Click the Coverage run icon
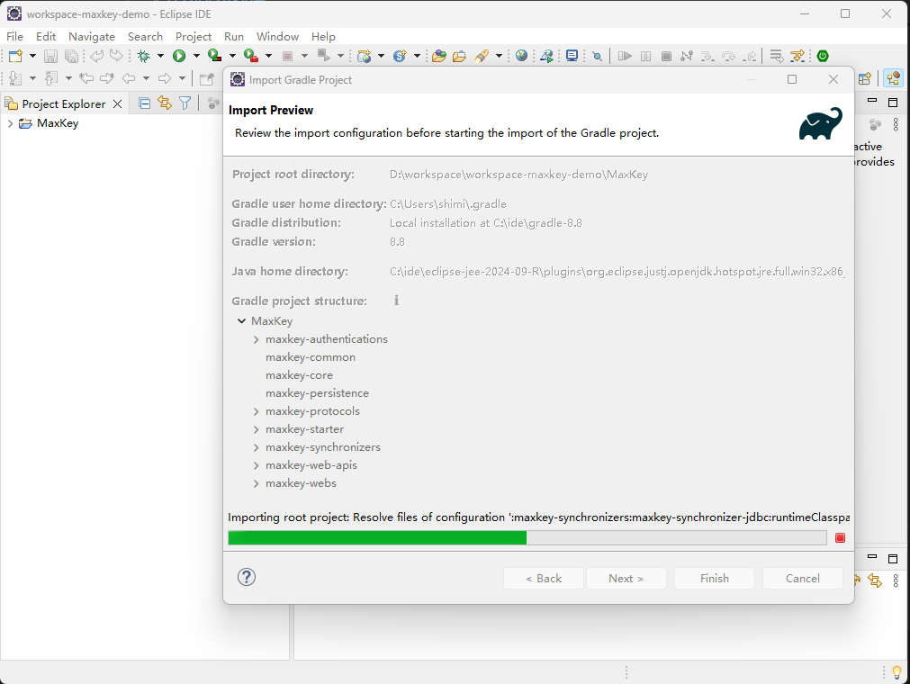Image resolution: width=910 pixels, height=684 pixels. [x=215, y=56]
